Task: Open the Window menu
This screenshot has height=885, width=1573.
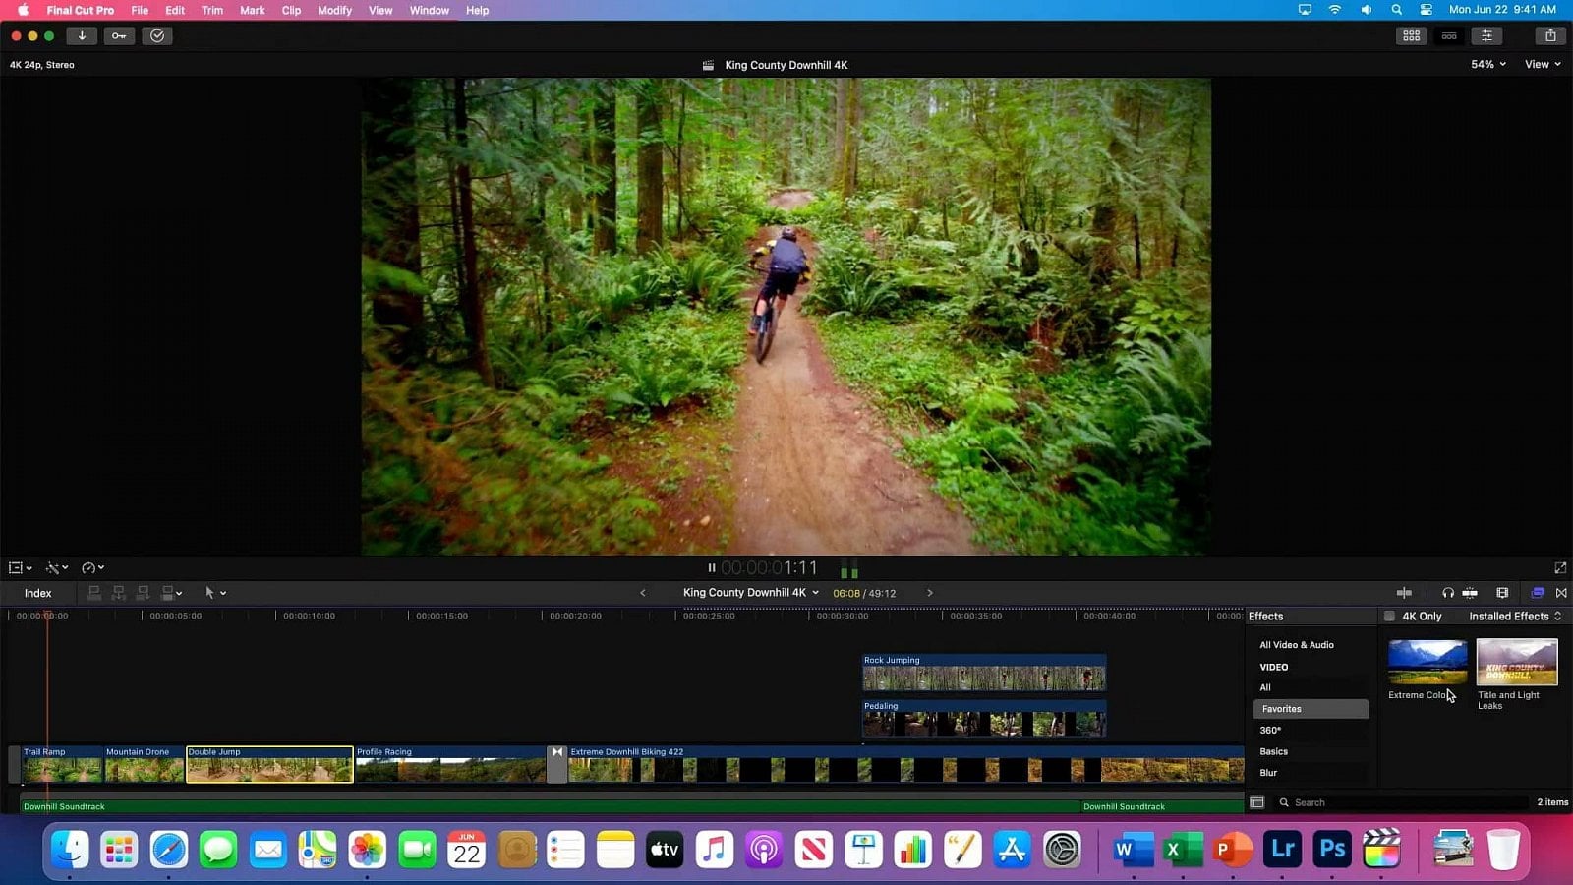Action: (429, 10)
